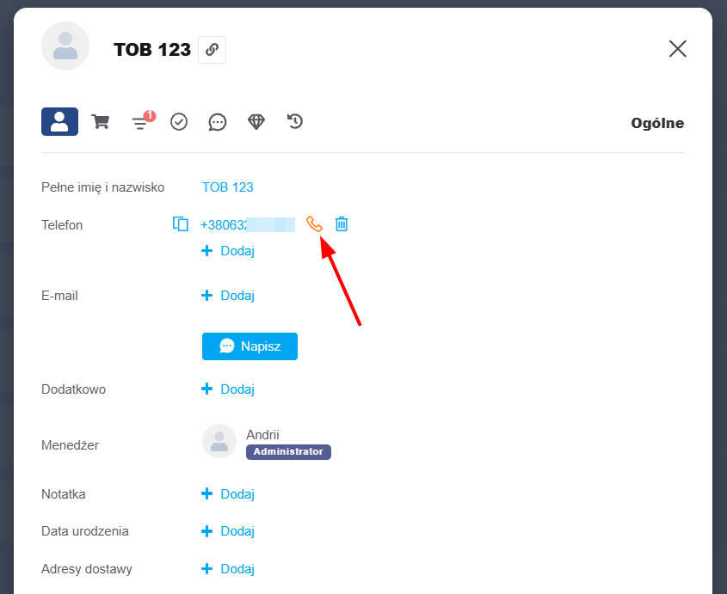Viewport: 727px width, 594px height.
Task: Open the diamond loyalty tab
Action: (x=256, y=122)
